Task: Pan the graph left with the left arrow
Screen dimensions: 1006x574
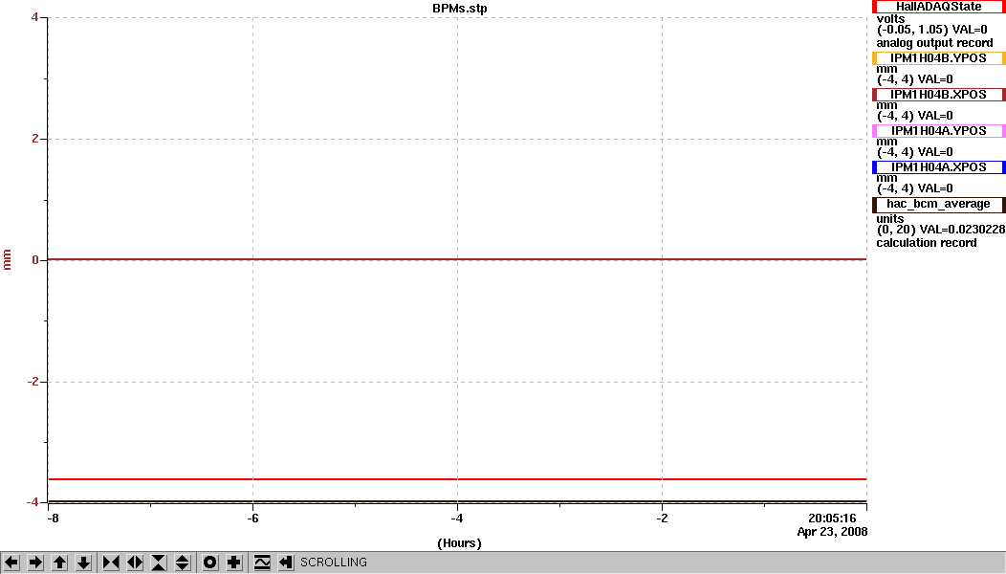Action: 11,563
